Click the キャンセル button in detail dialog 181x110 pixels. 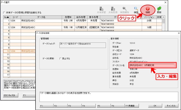click(171, 106)
